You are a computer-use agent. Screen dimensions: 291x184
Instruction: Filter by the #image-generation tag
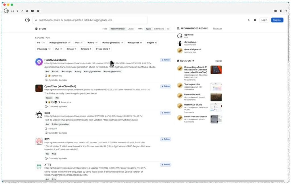(60, 43)
